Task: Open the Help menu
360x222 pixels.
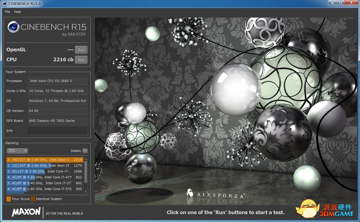Action: tap(18, 12)
